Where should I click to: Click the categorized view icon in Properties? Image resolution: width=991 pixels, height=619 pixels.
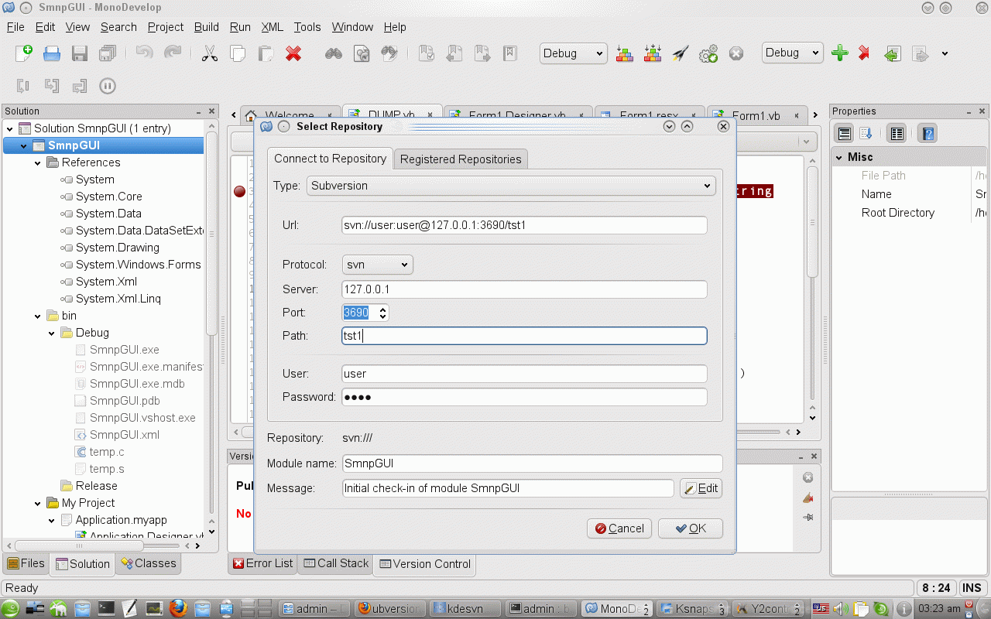[x=845, y=133]
